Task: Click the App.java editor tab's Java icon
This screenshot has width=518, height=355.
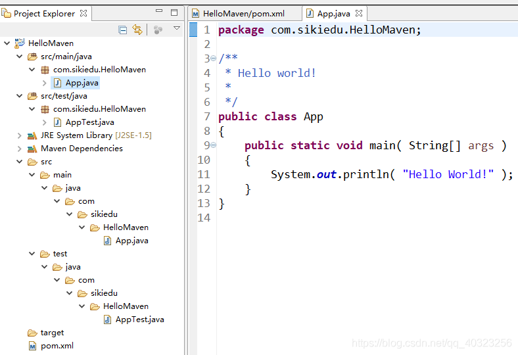Action: coord(310,13)
